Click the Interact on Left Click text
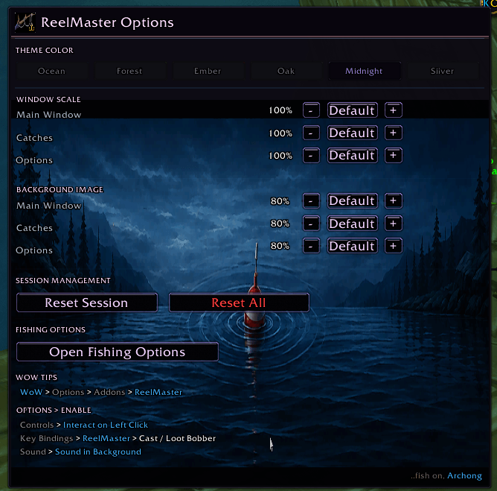The image size is (497, 491). [106, 425]
